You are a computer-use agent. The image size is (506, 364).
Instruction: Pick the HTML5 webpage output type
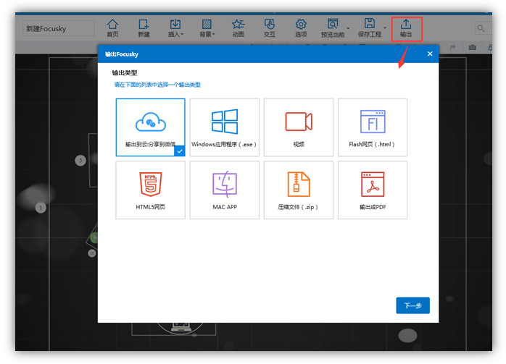tap(150, 190)
